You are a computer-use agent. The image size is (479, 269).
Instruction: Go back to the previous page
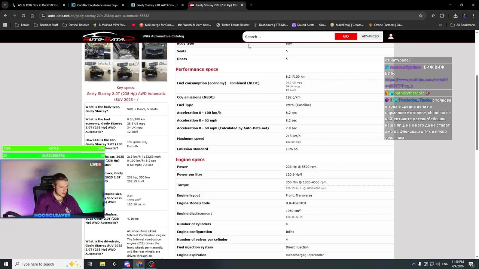tap(5, 16)
